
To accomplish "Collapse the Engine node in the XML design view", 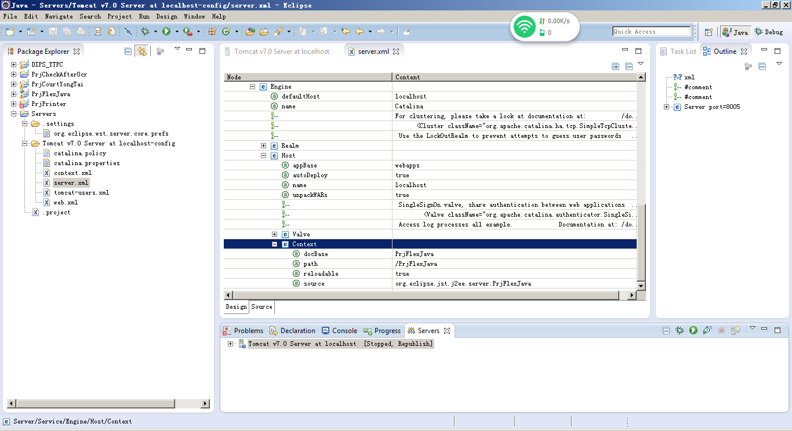I will point(252,86).
